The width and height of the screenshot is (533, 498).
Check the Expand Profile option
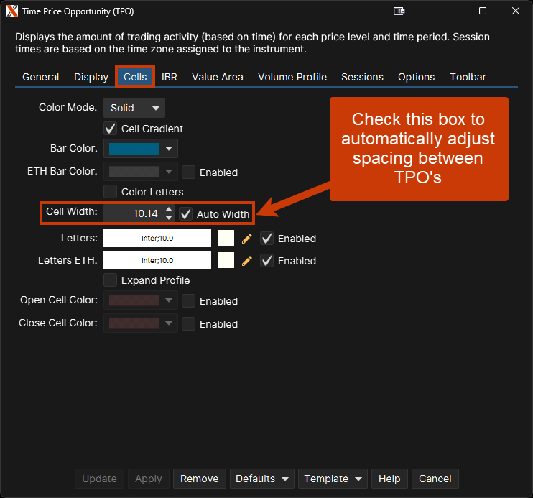[111, 280]
